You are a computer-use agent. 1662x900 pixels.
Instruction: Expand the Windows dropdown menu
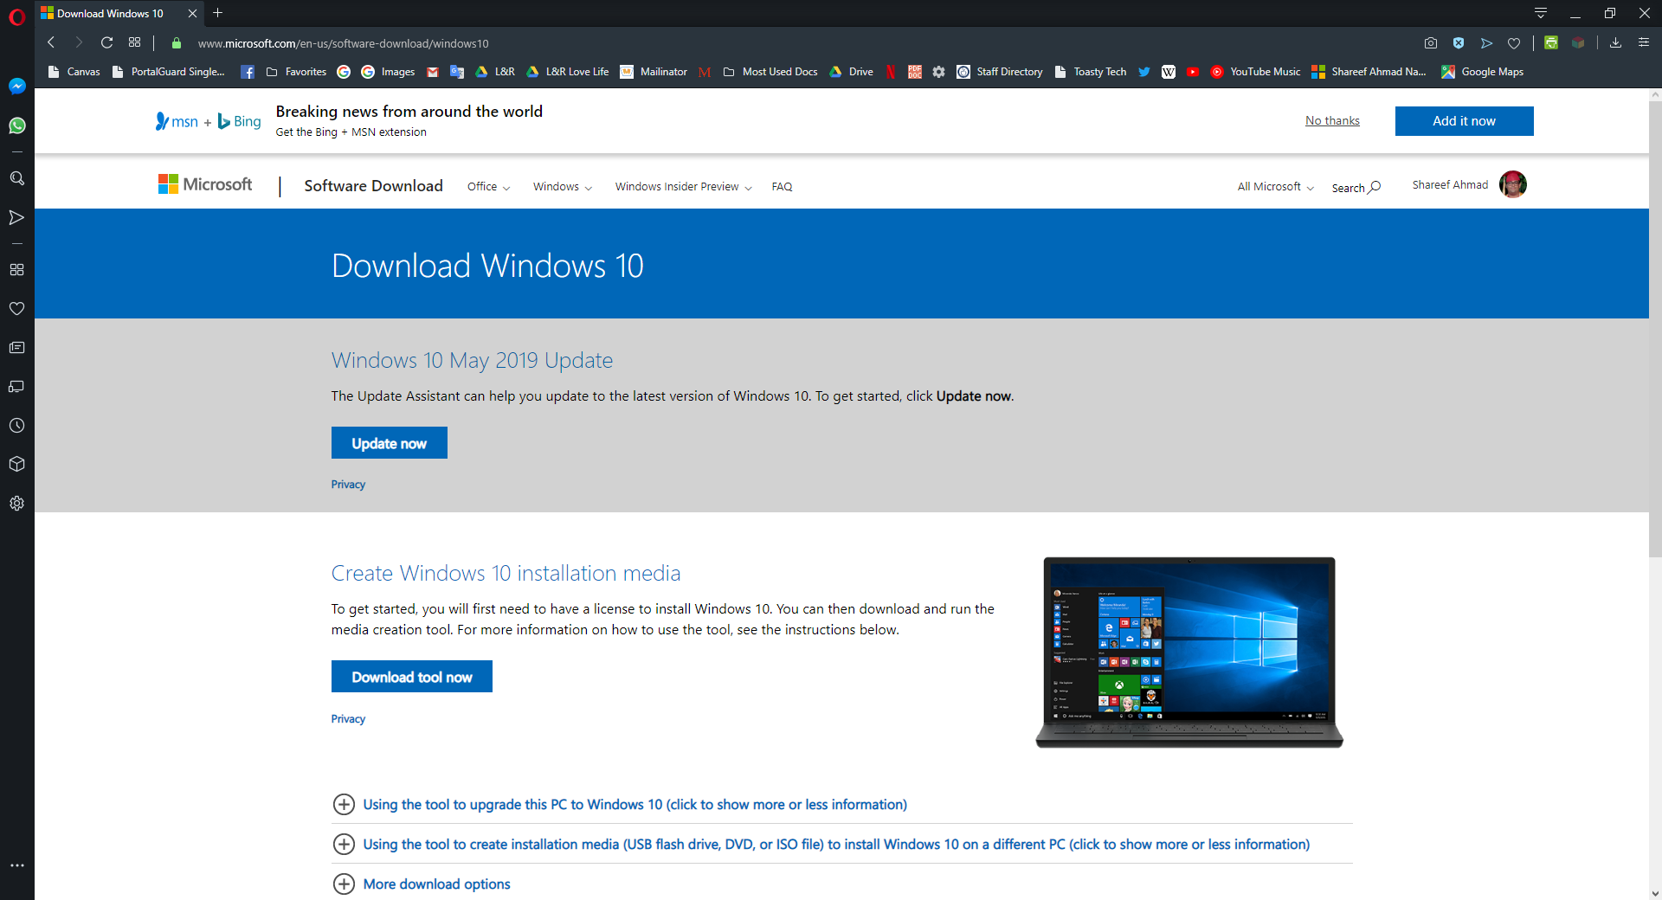563,187
